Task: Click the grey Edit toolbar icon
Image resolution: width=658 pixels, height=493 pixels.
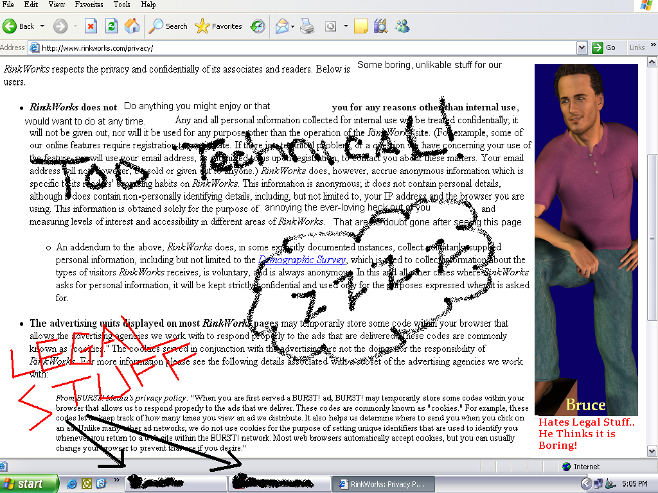Action: pyautogui.click(x=331, y=26)
